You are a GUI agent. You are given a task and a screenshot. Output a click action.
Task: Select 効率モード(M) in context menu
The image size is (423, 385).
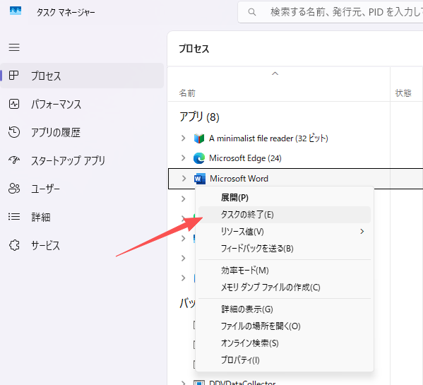(285, 271)
